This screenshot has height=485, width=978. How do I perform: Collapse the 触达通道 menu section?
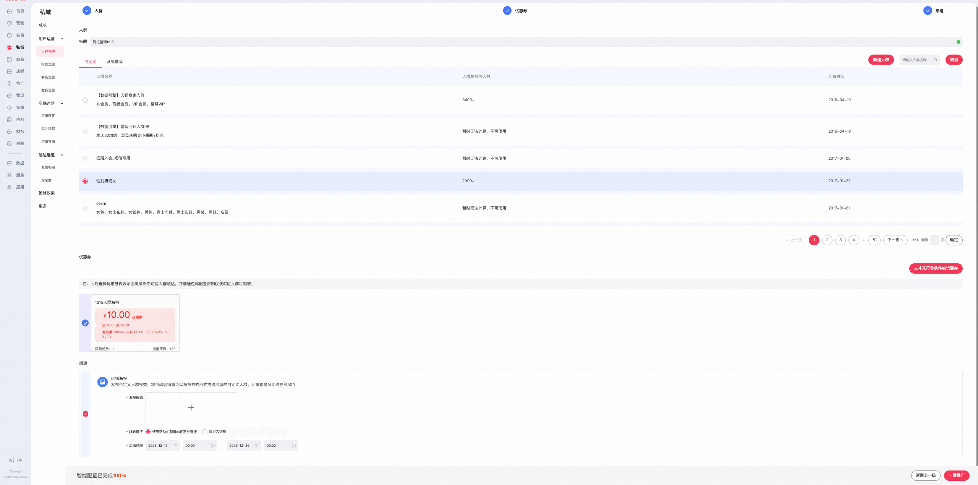click(62, 155)
